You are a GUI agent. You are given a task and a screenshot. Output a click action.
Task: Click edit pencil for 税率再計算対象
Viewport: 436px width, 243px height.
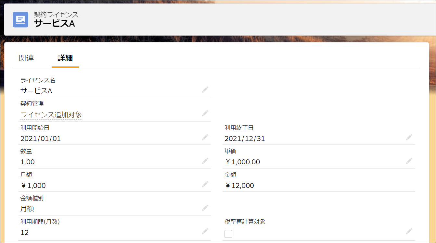coord(409,231)
